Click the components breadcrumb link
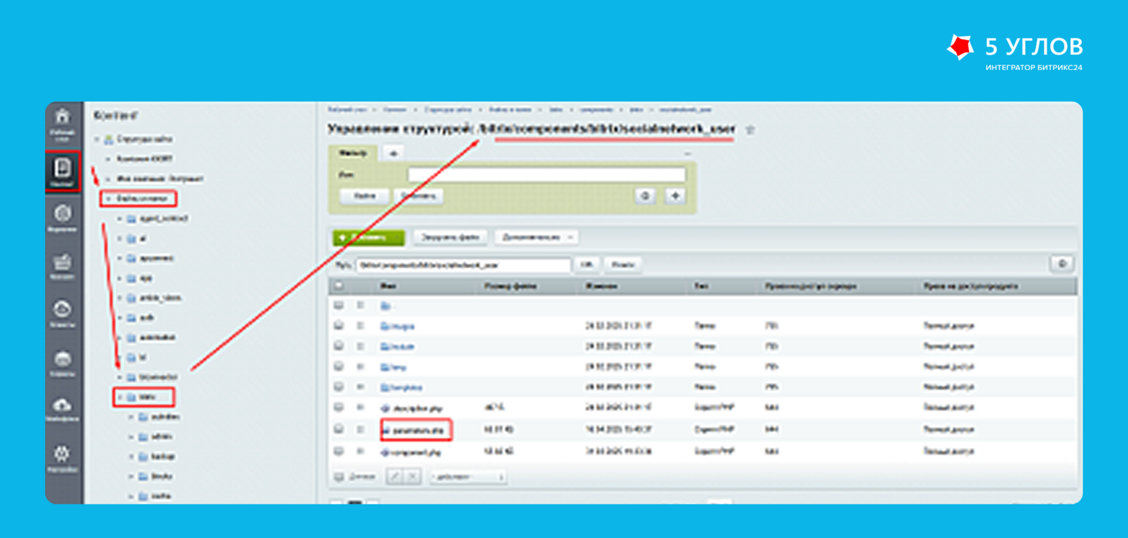1128x538 pixels. (596, 109)
